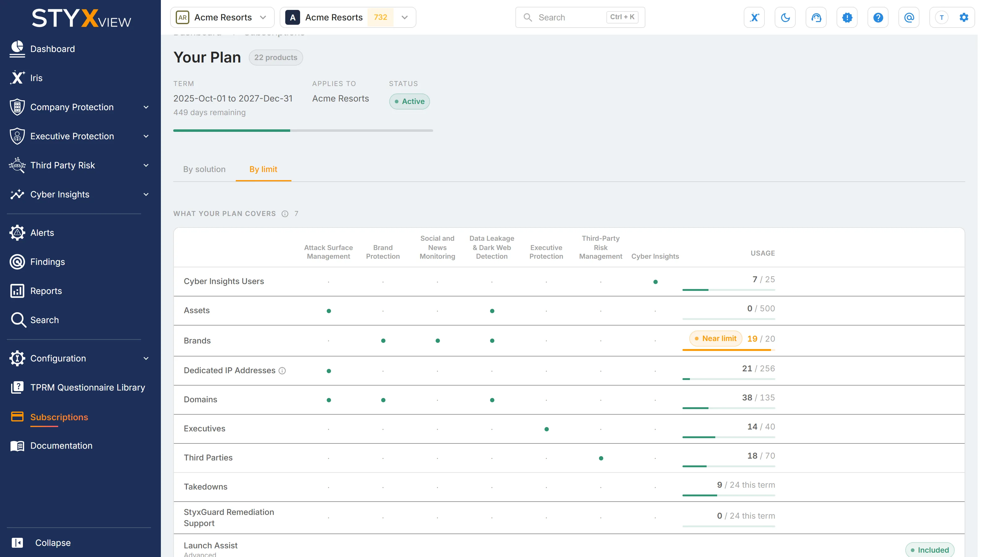Click info icon beside Dedicated IP Addresses
Viewport: 990px width, 557px height.
[282, 371]
